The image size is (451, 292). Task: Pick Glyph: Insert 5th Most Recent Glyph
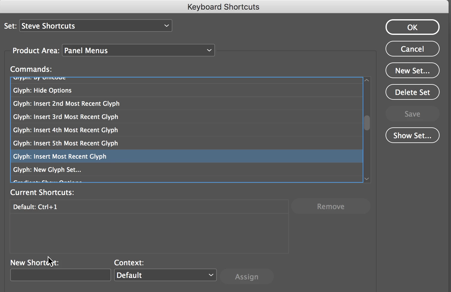pos(65,143)
